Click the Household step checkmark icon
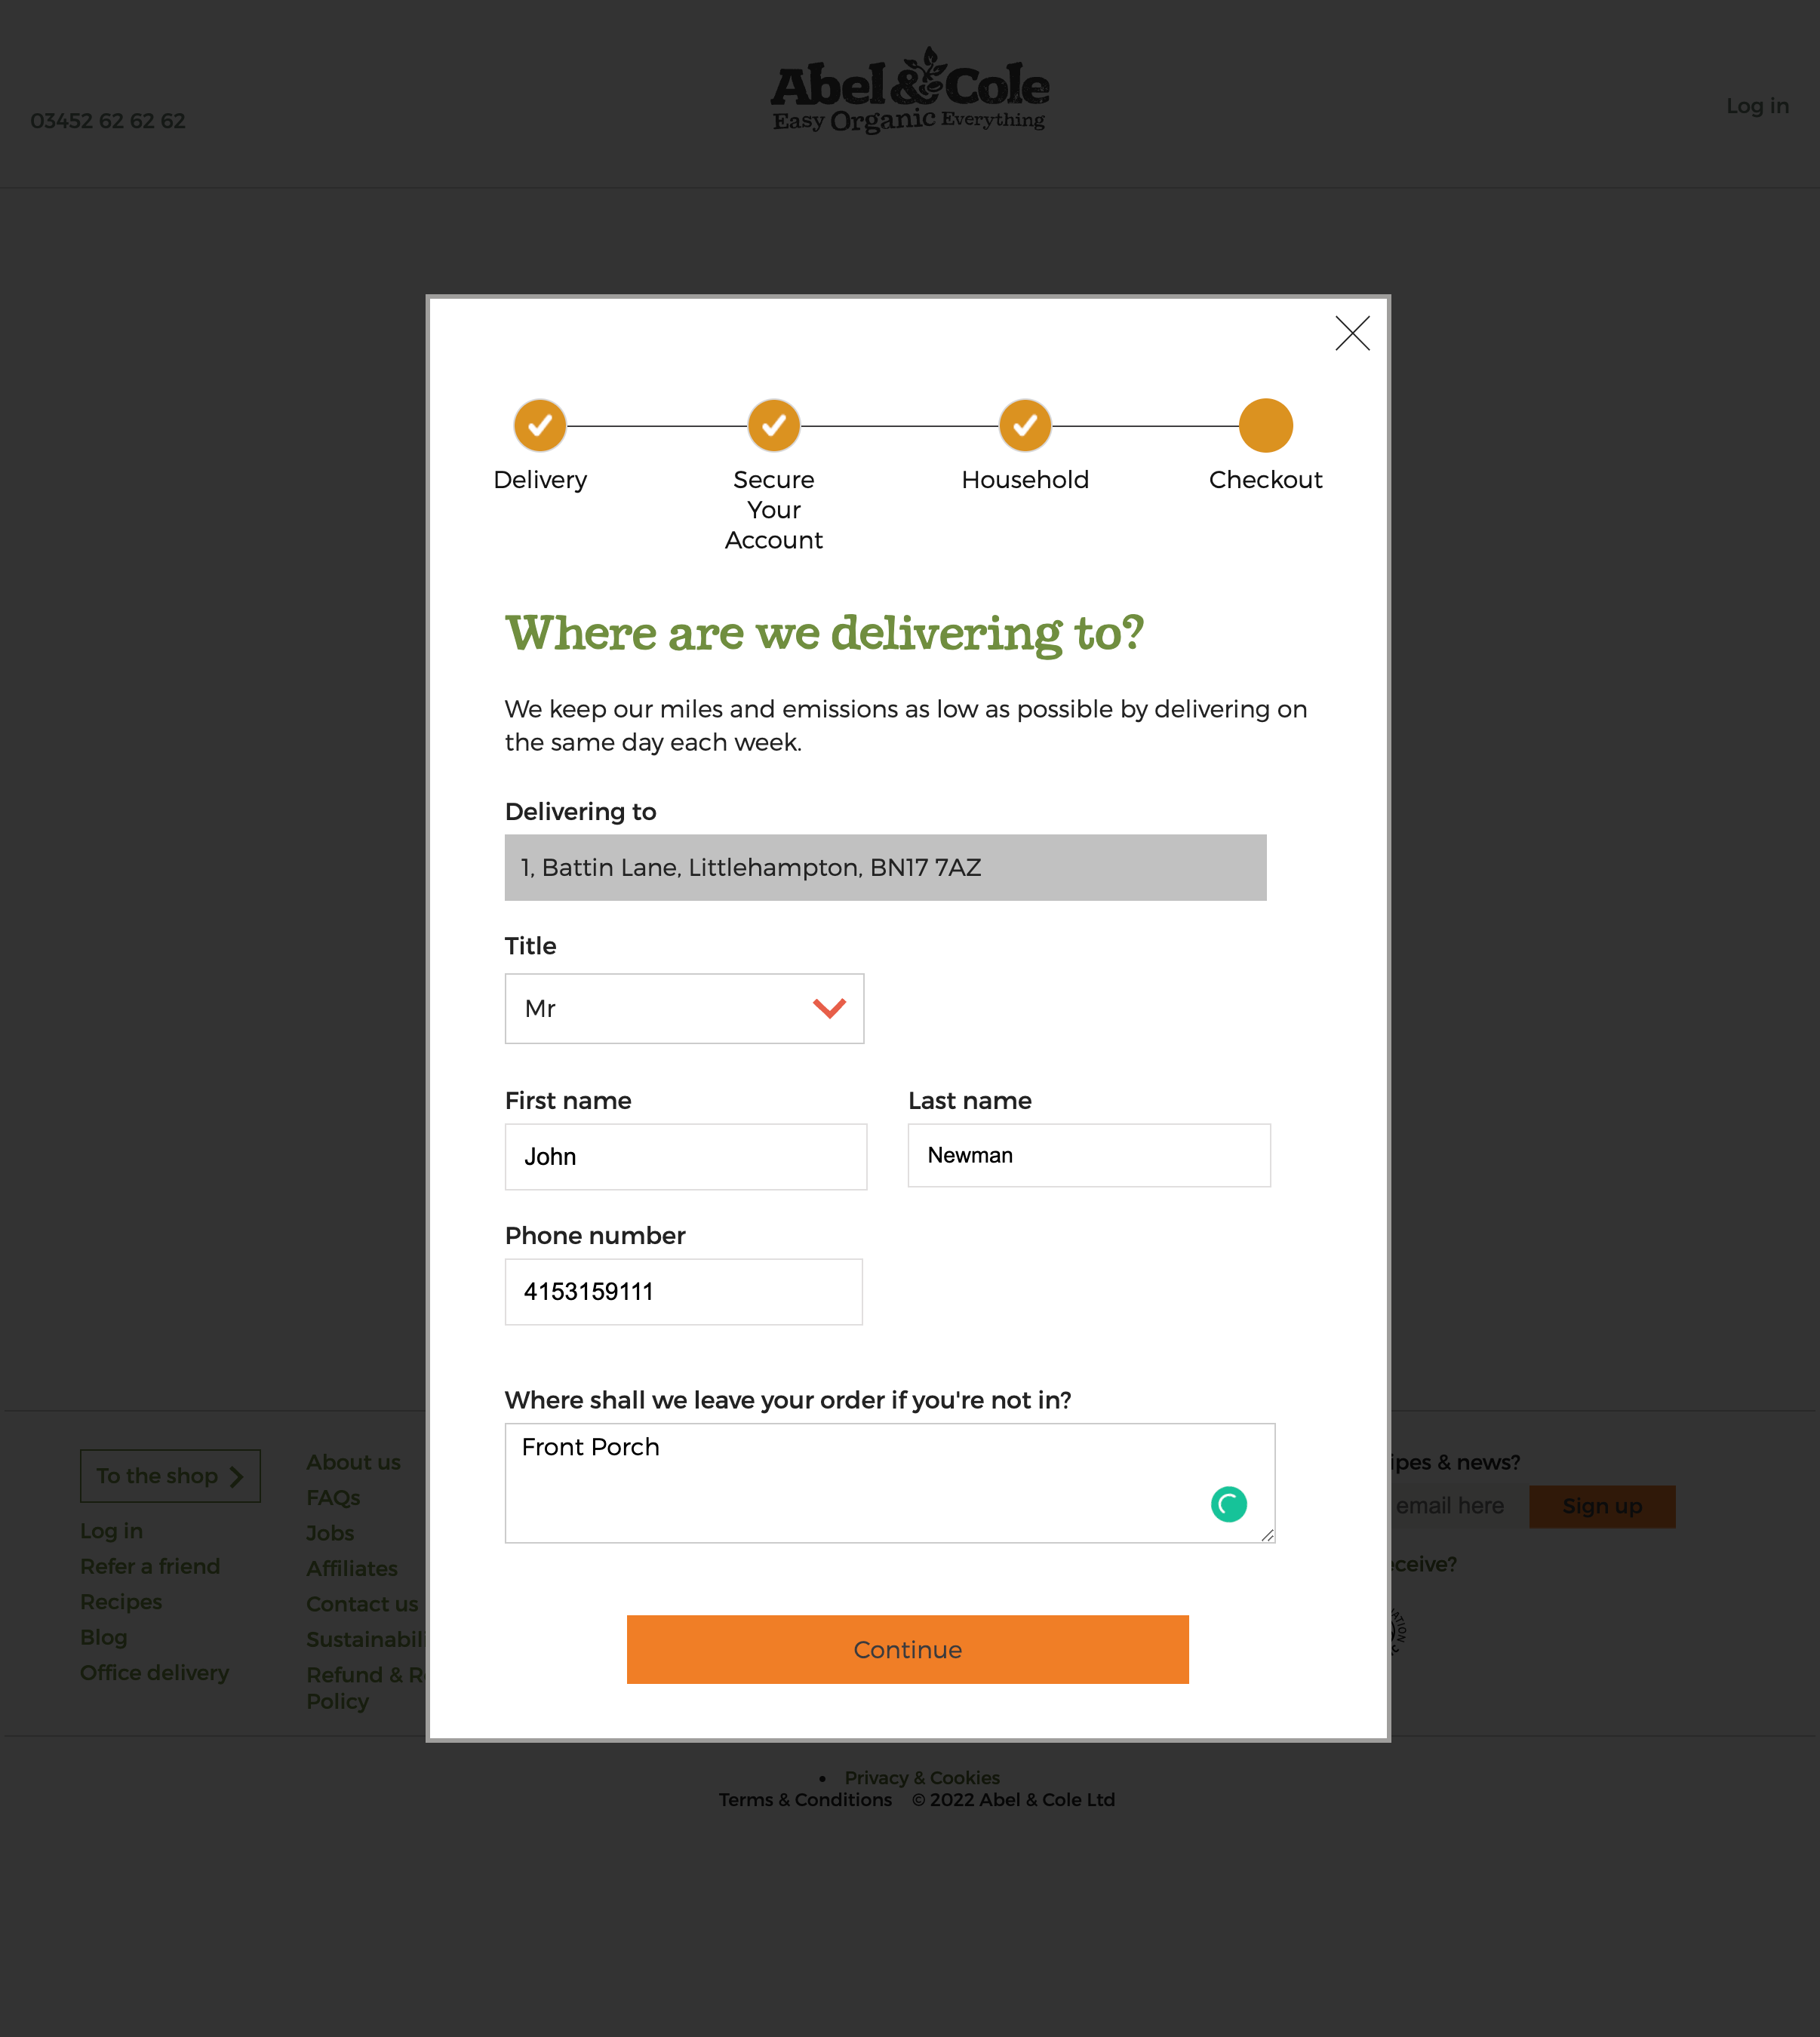Viewport: 1820px width, 2037px height. pos(1026,425)
